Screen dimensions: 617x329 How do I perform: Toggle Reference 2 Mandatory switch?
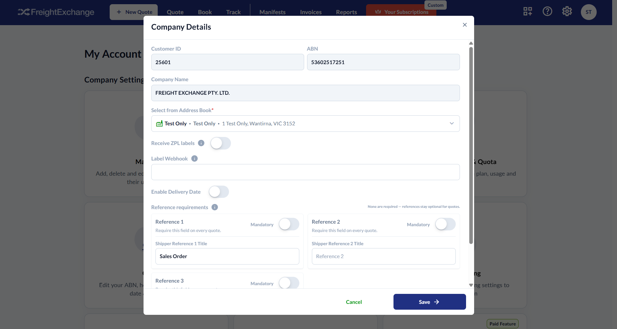tap(445, 224)
